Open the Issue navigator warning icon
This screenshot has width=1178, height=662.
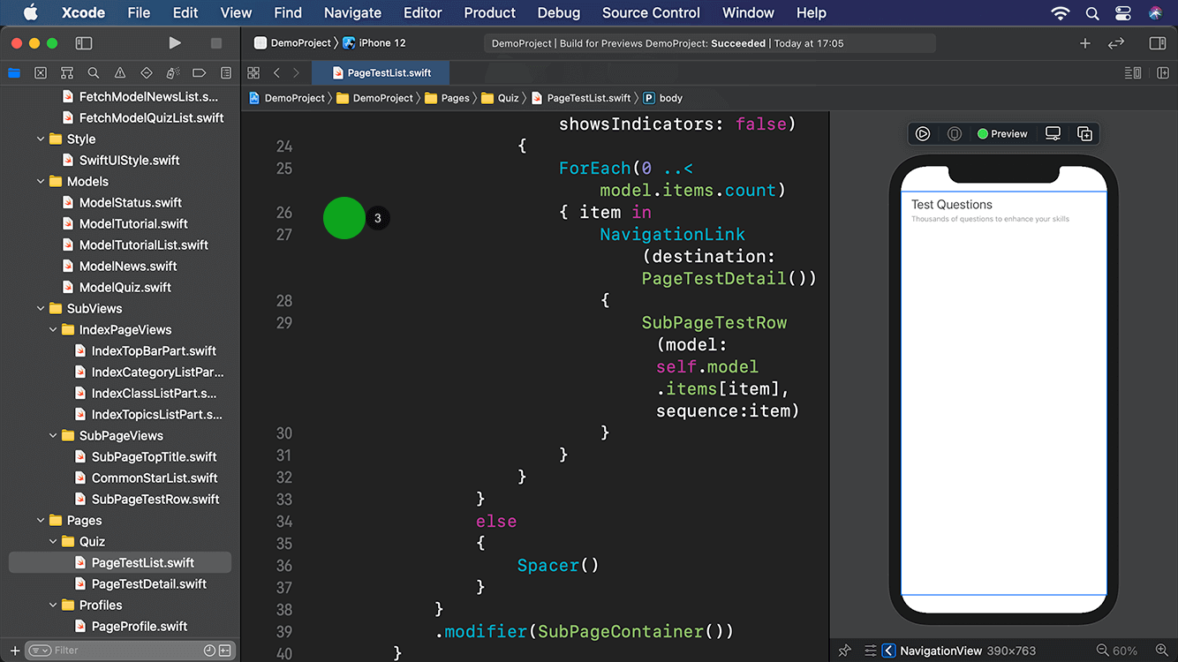(120, 72)
